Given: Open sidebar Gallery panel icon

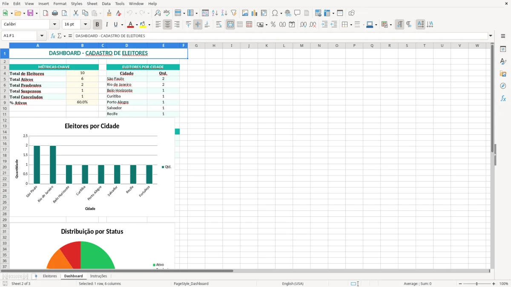Looking at the screenshot, I should 503,74.
